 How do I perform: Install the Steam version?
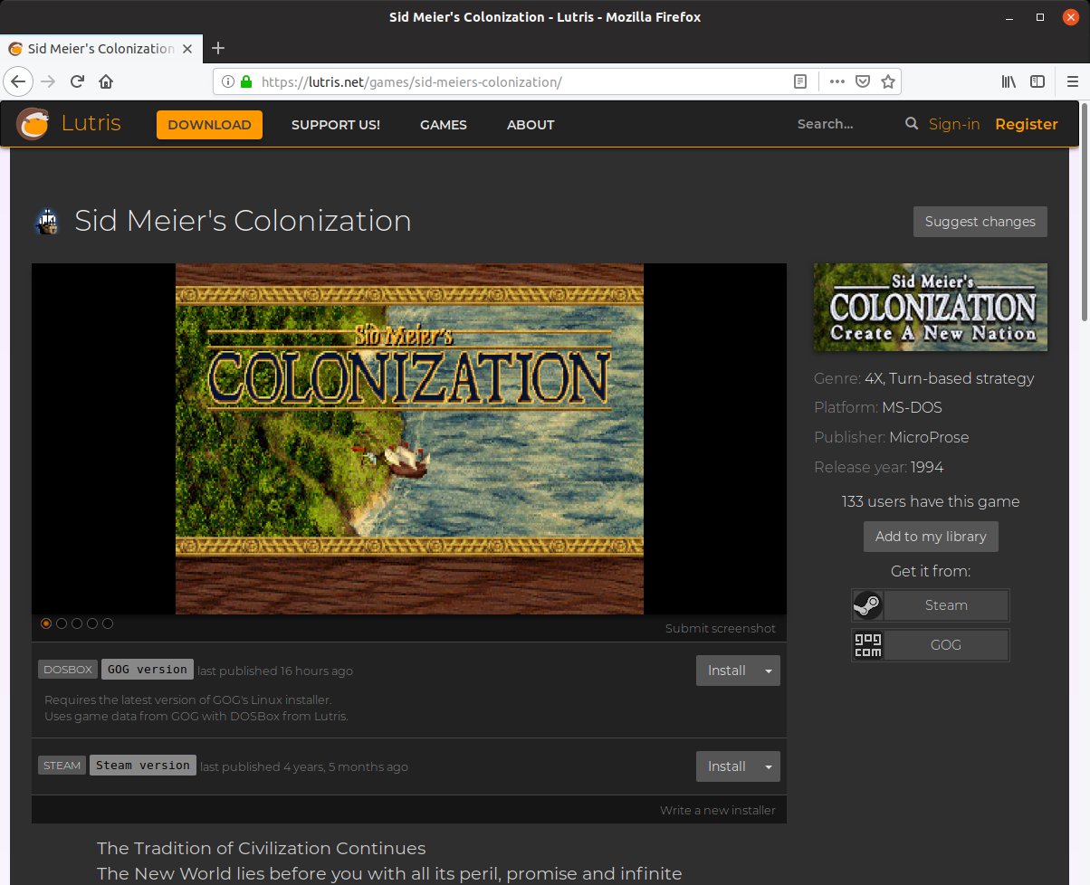(727, 766)
